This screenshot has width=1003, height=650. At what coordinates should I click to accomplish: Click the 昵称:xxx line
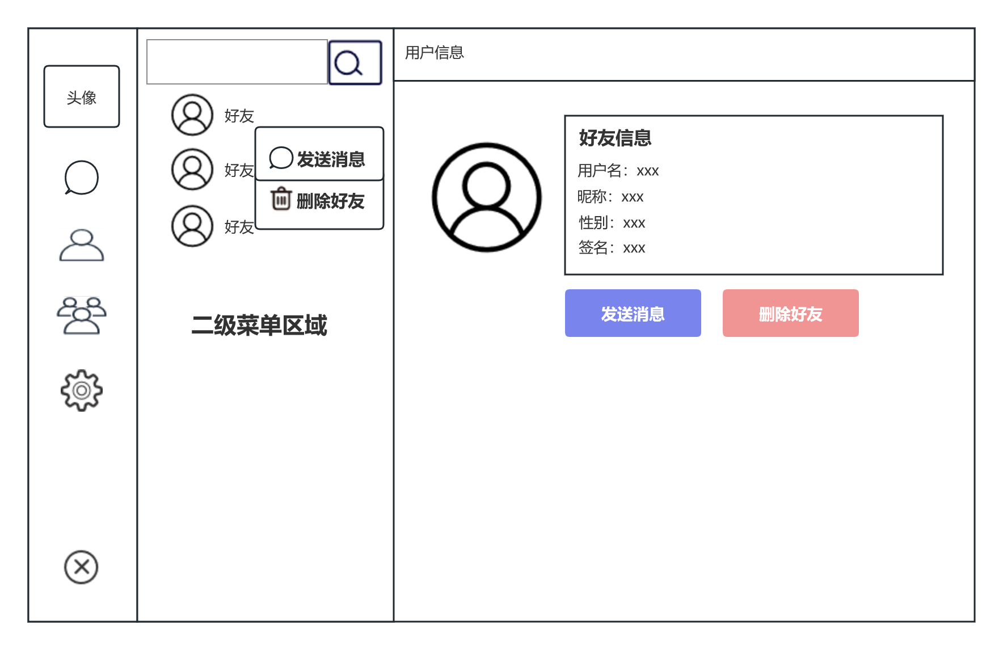[610, 197]
